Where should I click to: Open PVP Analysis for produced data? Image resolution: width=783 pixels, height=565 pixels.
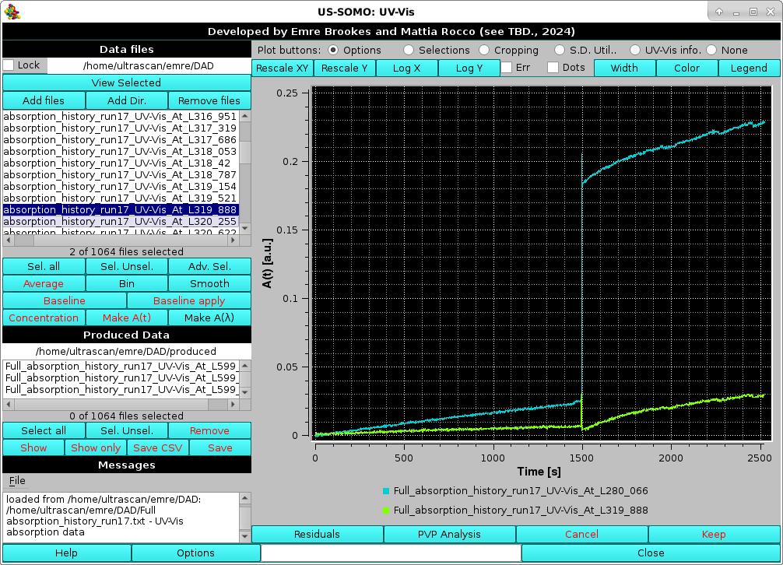[450, 534]
